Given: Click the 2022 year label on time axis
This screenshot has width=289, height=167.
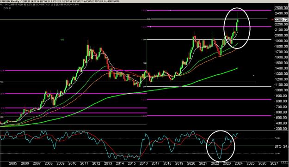Looking at the screenshot, I should (x=215, y=163).
